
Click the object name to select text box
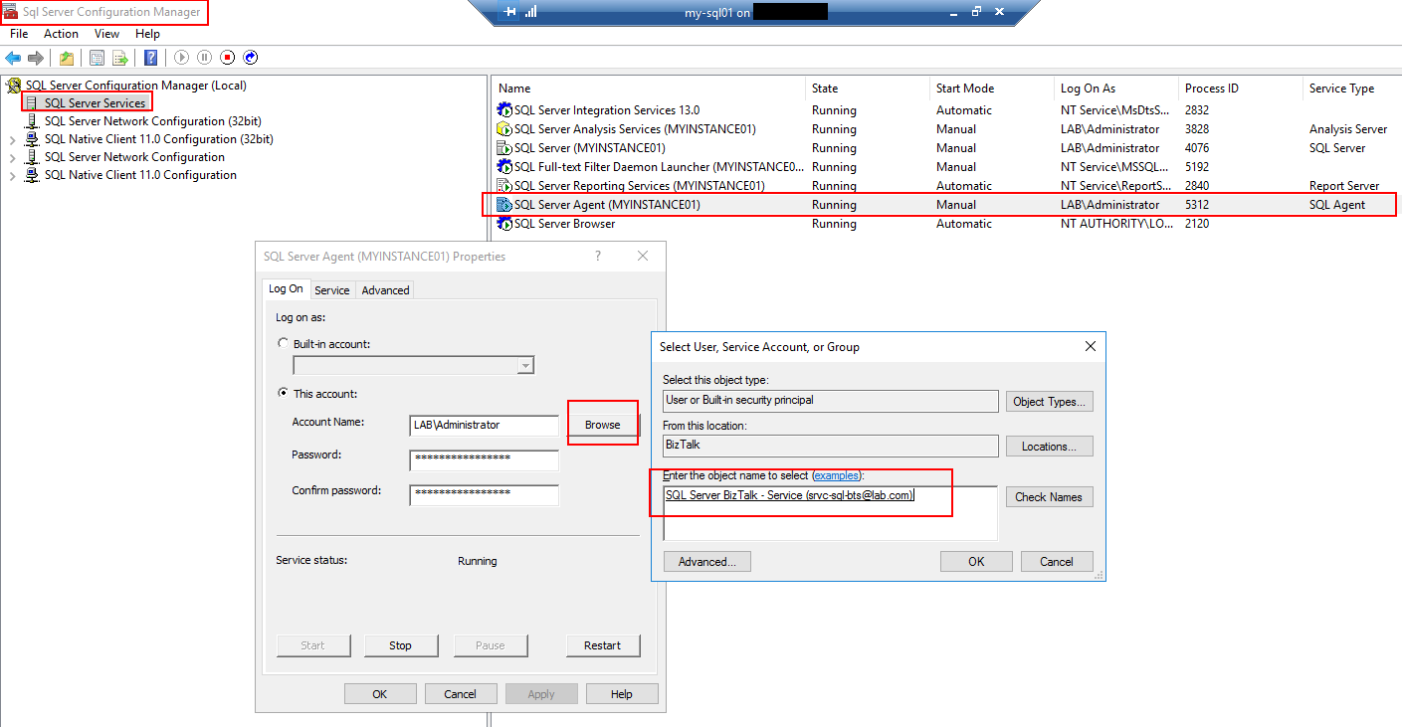click(x=830, y=513)
